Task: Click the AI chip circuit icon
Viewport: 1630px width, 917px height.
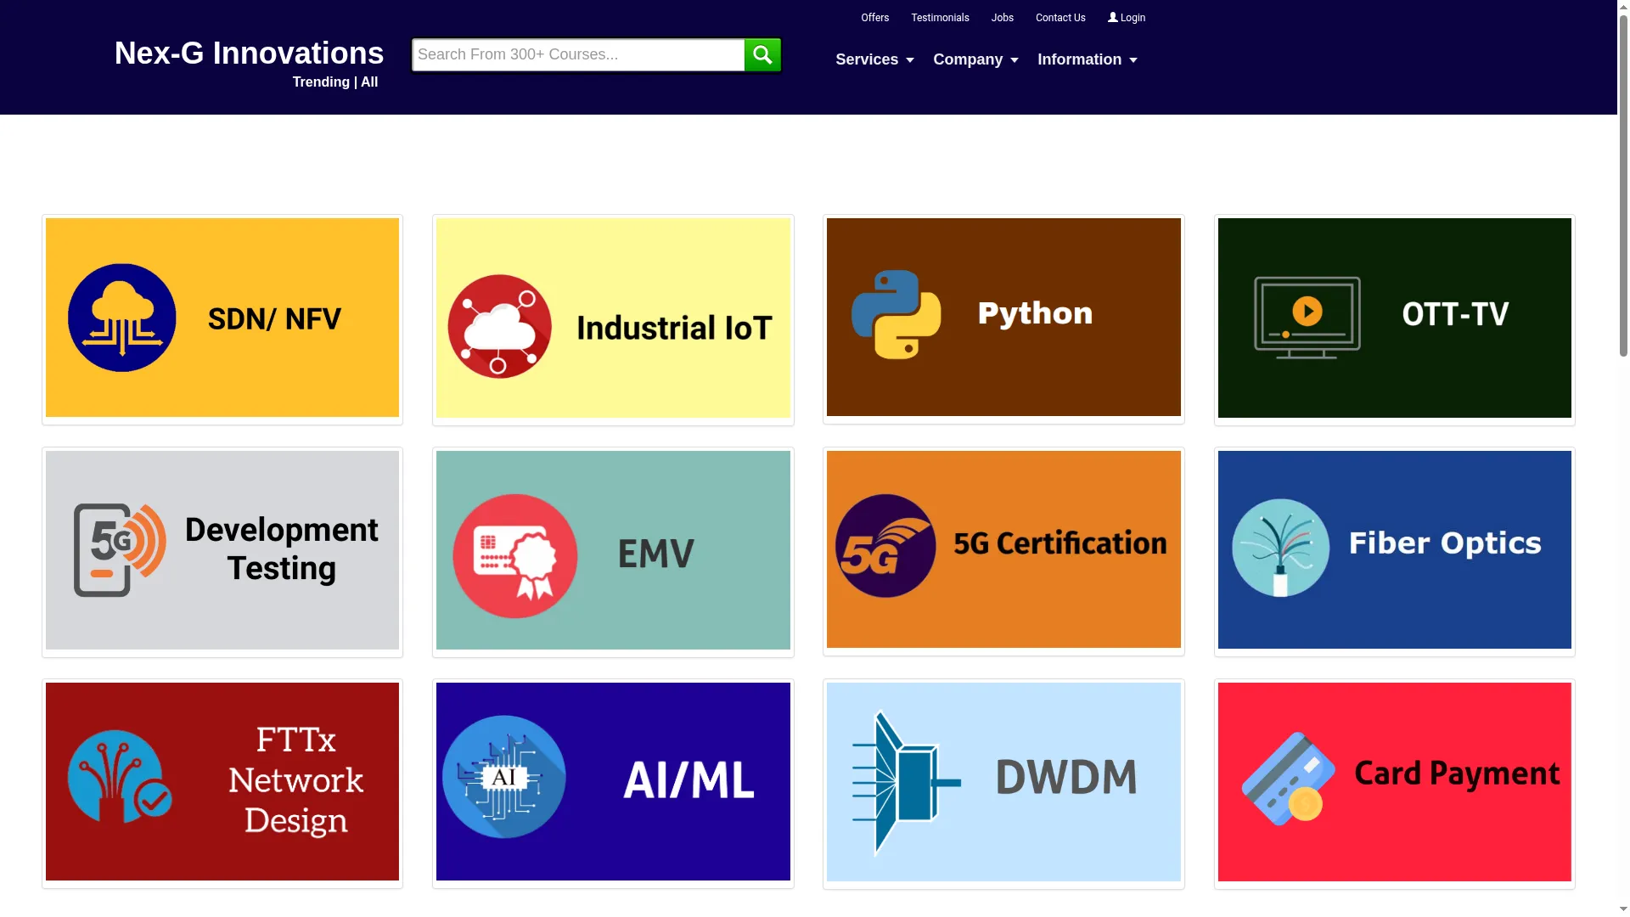Action: click(x=504, y=777)
